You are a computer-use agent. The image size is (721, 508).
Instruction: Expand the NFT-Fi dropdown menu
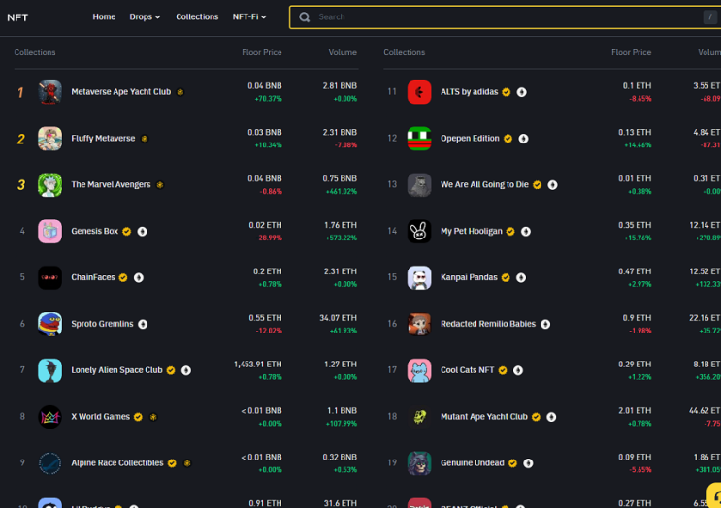(x=249, y=17)
